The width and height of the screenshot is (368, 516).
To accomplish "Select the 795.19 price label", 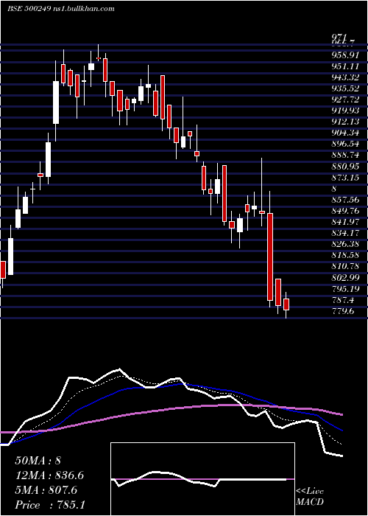I will [x=345, y=289].
